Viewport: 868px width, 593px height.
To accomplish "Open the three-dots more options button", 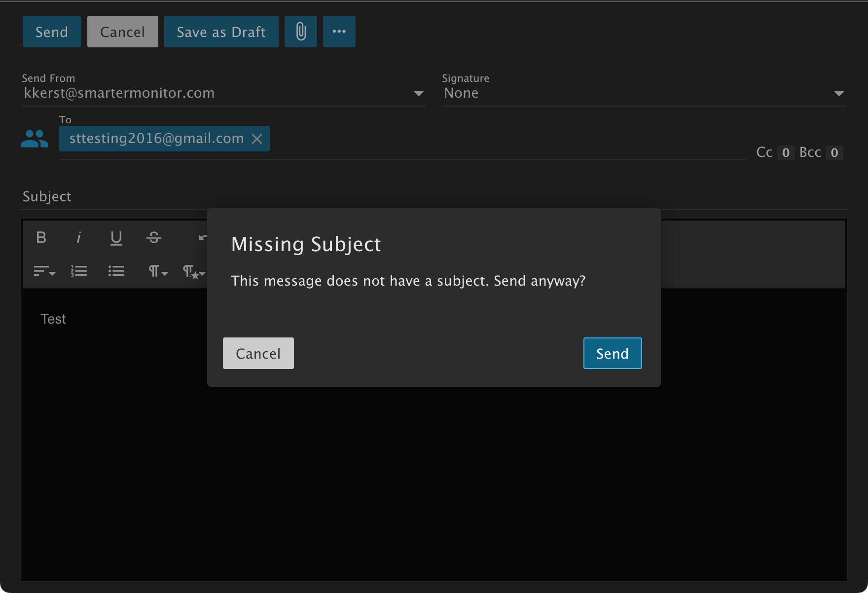I will click(339, 32).
